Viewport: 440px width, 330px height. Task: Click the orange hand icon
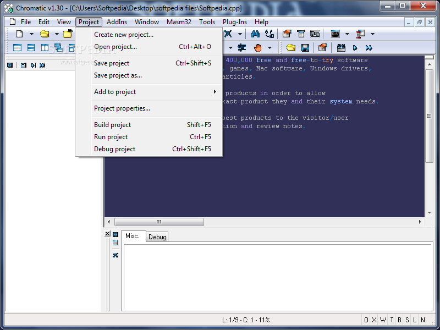(257, 48)
